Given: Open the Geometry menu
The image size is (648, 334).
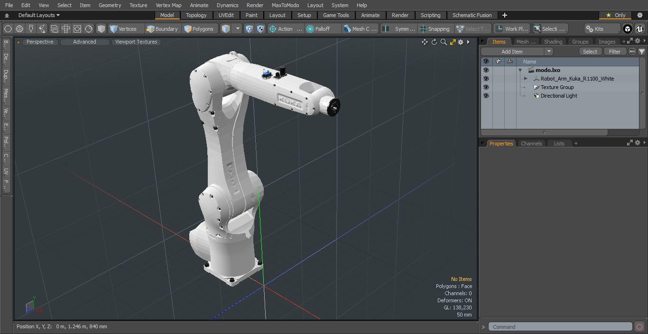Looking at the screenshot, I should tap(110, 5).
